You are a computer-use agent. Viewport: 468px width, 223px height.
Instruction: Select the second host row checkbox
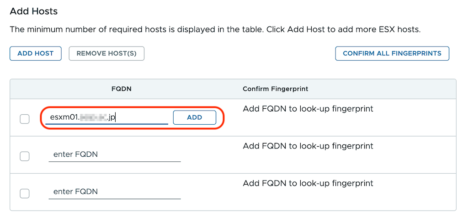click(x=25, y=156)
